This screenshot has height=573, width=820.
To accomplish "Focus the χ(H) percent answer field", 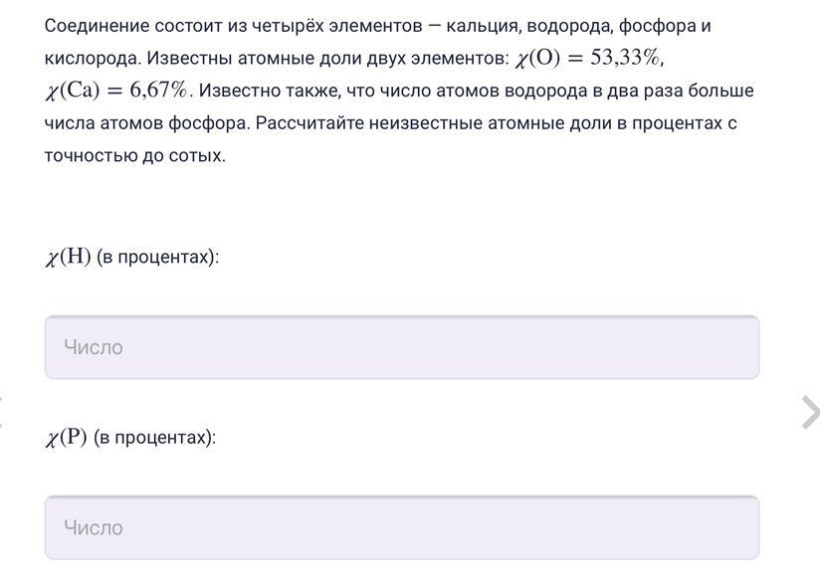I will [x=402, y=347].
